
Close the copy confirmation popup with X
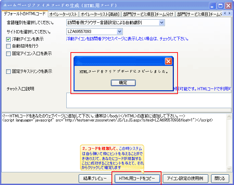pyautogui.click(x=168, y=61)
